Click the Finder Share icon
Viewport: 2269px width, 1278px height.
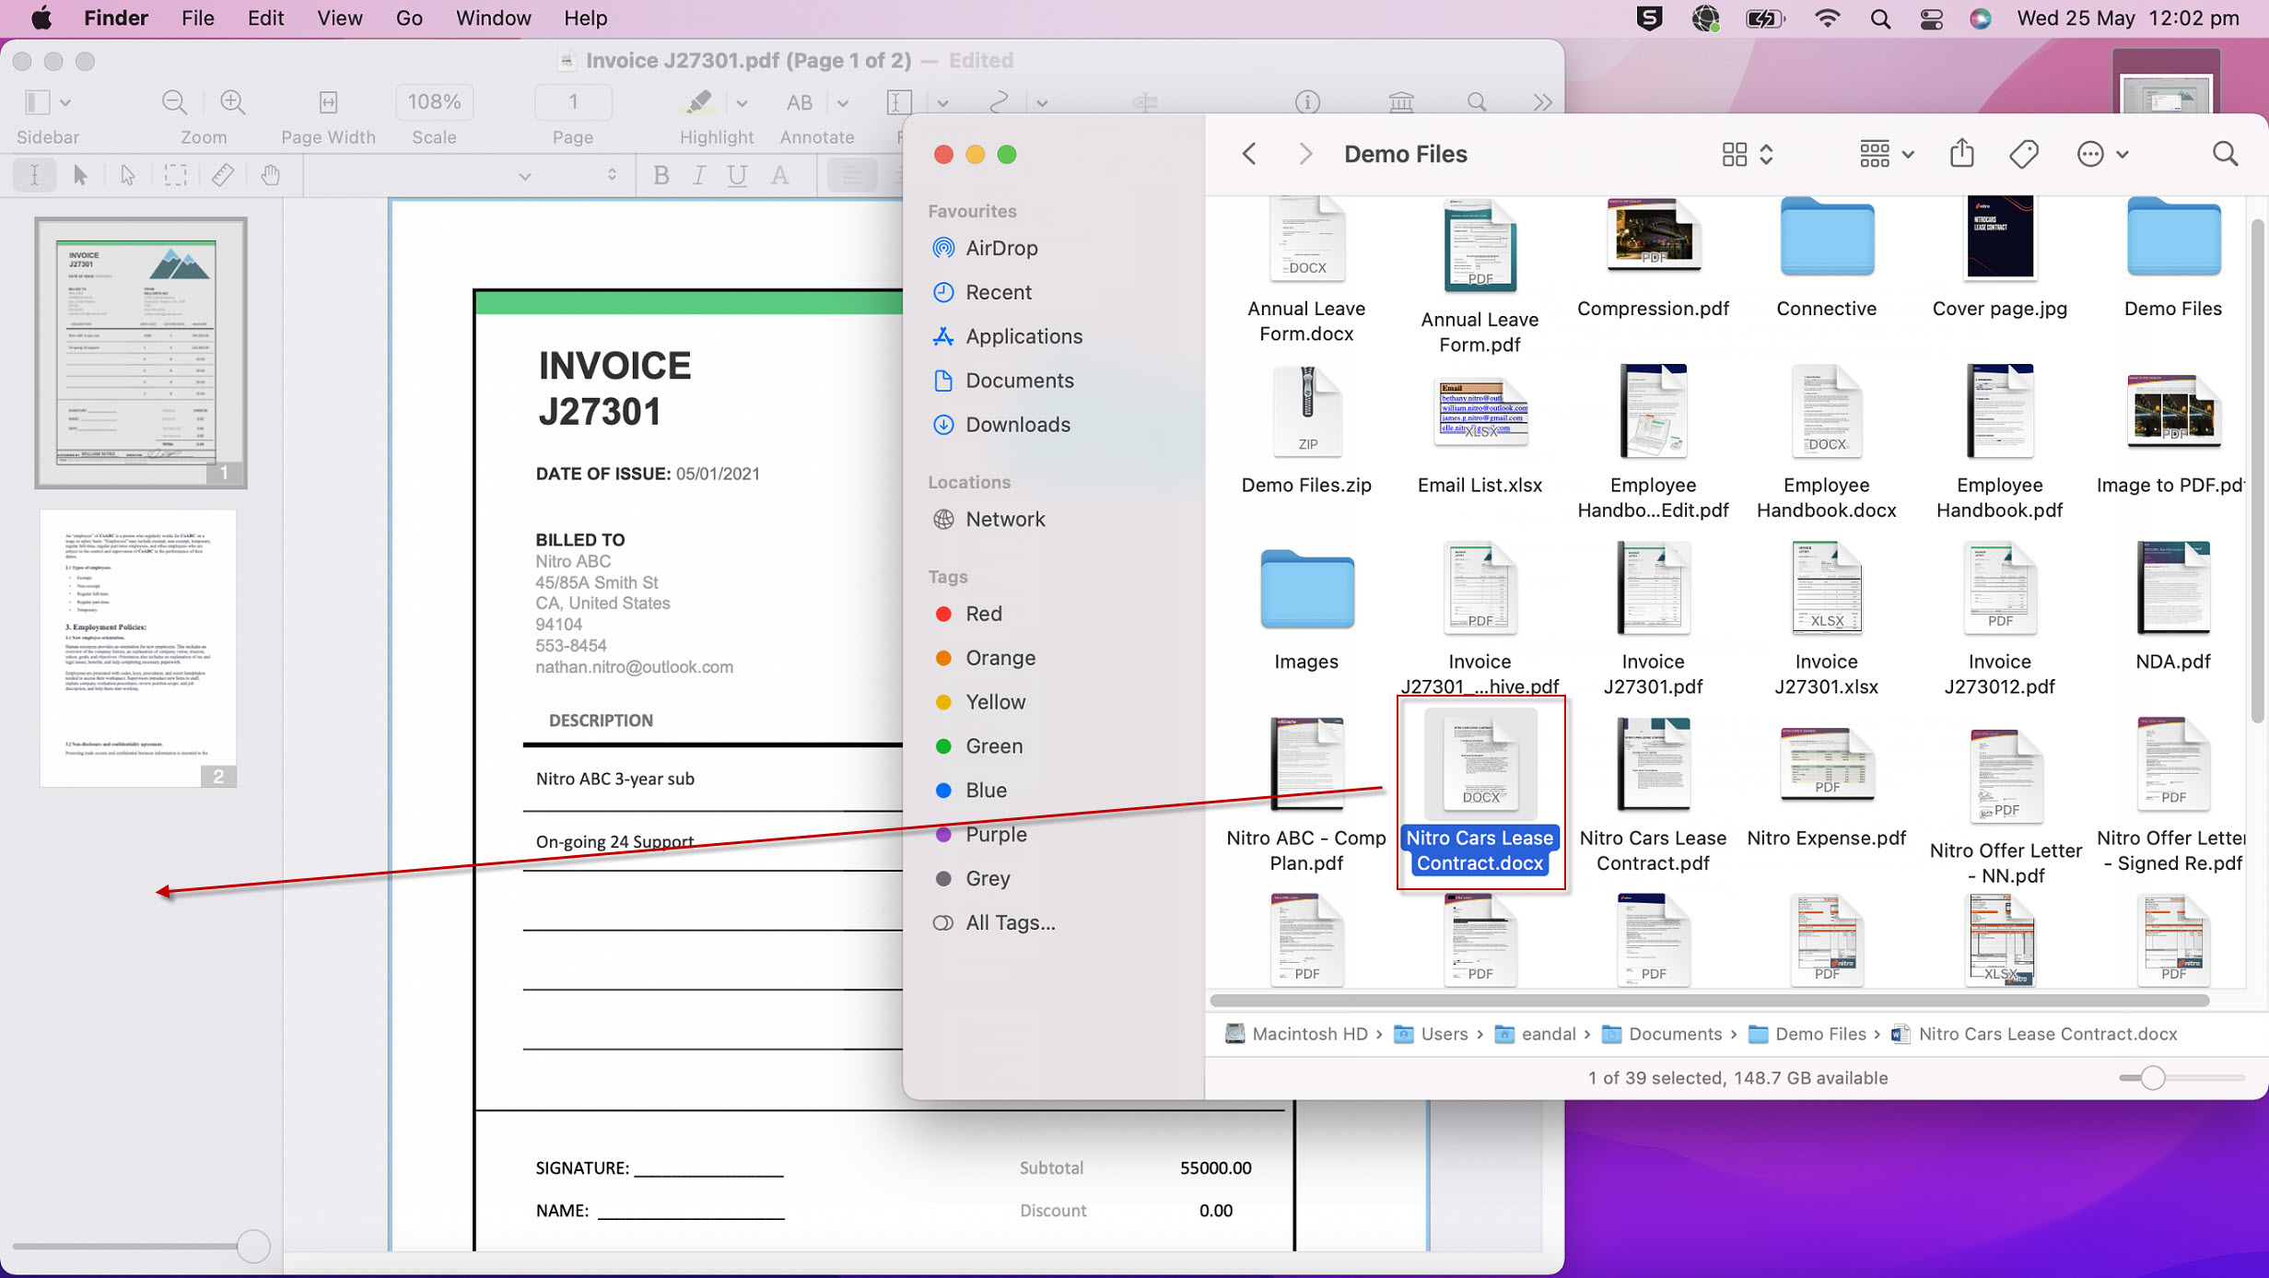[x=1961, y=154]
